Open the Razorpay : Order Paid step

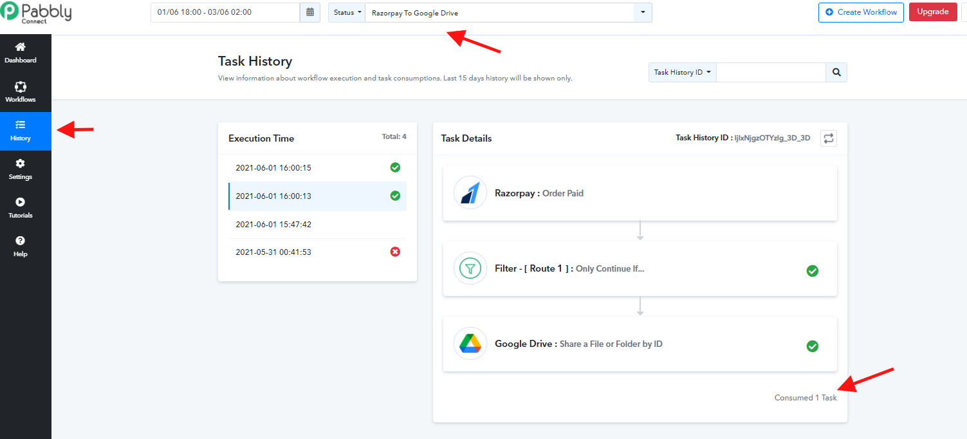coord(640,193)
